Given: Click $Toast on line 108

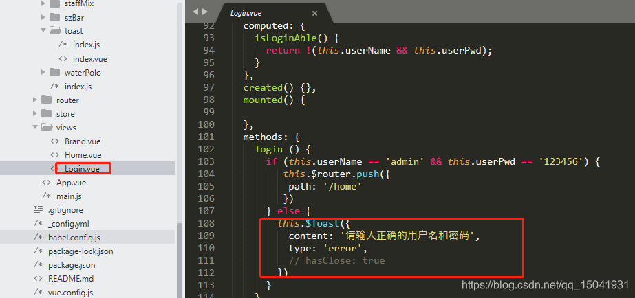Looking at the screenshot, I should [x=323, y=223].
